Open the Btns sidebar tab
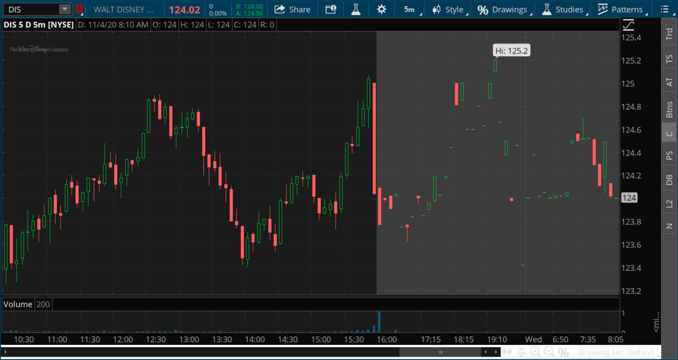The height and width of the screenshot is (360, 678). pos(670,108)
